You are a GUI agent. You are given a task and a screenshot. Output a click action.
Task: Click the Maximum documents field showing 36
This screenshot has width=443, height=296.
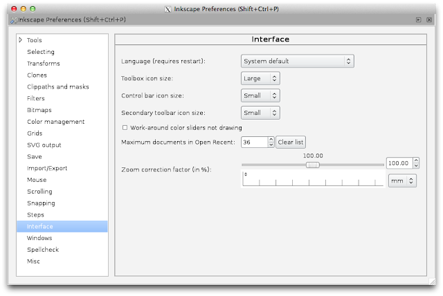(254, 142)
